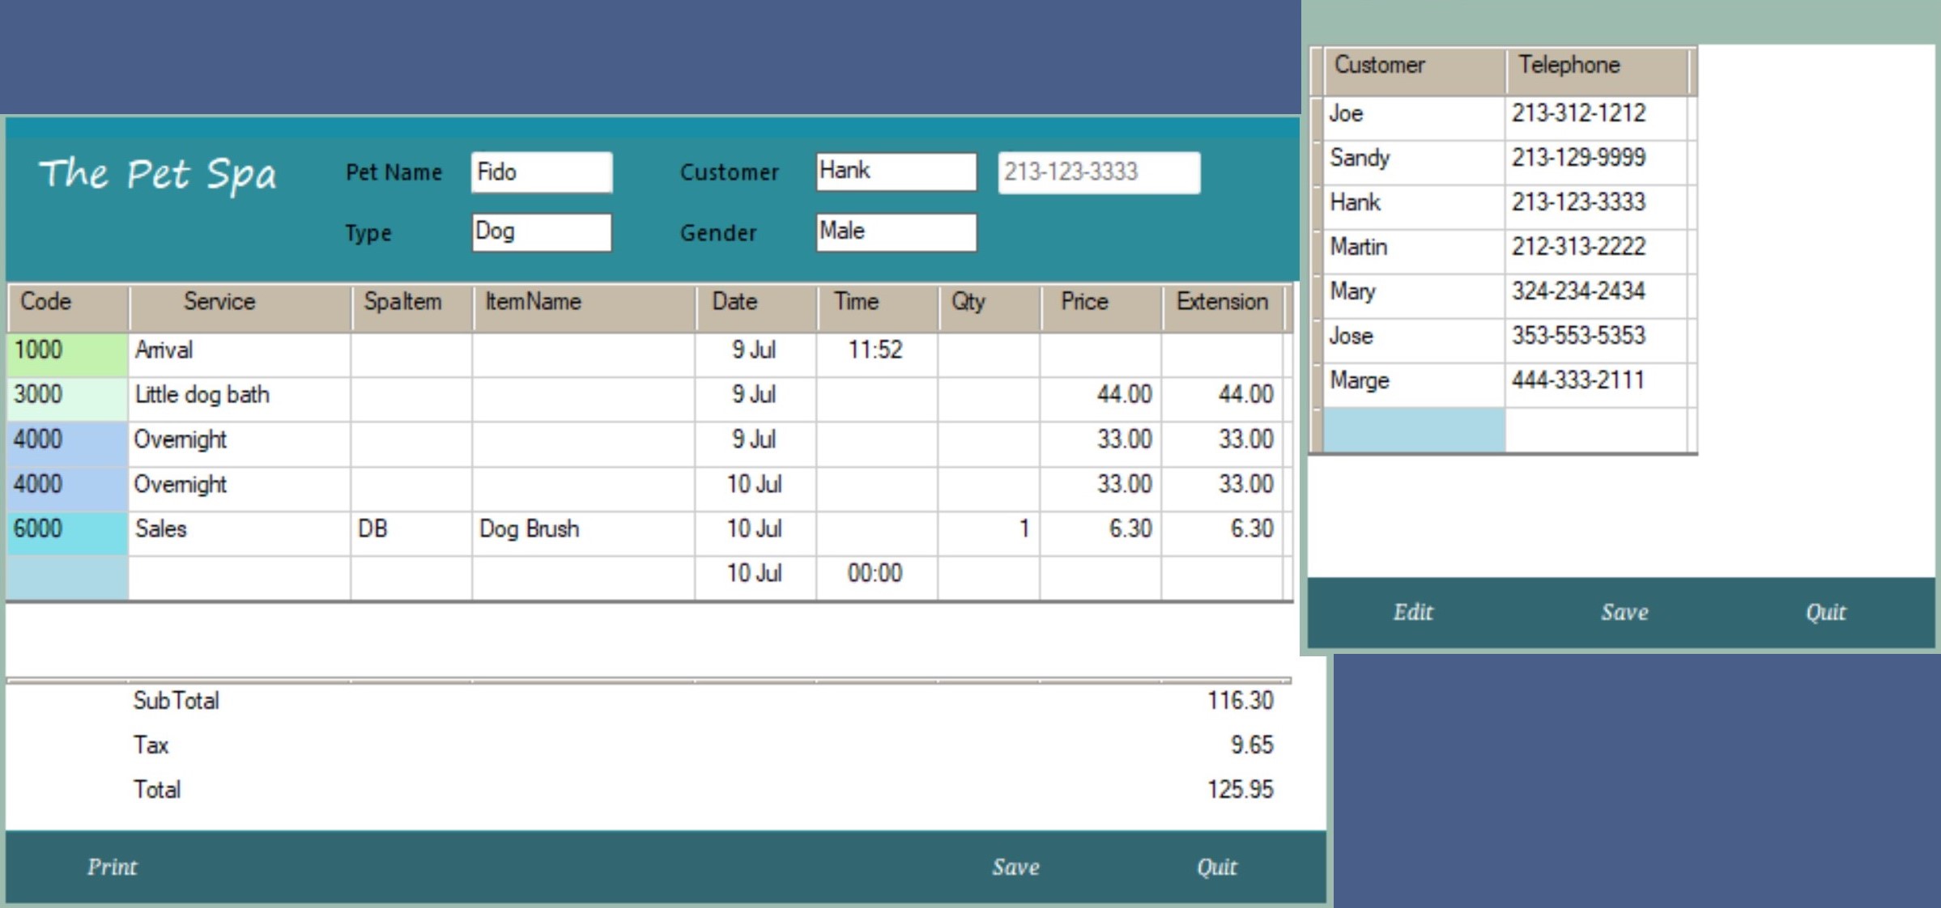Save the customer list
1941x908 pixels.
(x=1624, y=612)
